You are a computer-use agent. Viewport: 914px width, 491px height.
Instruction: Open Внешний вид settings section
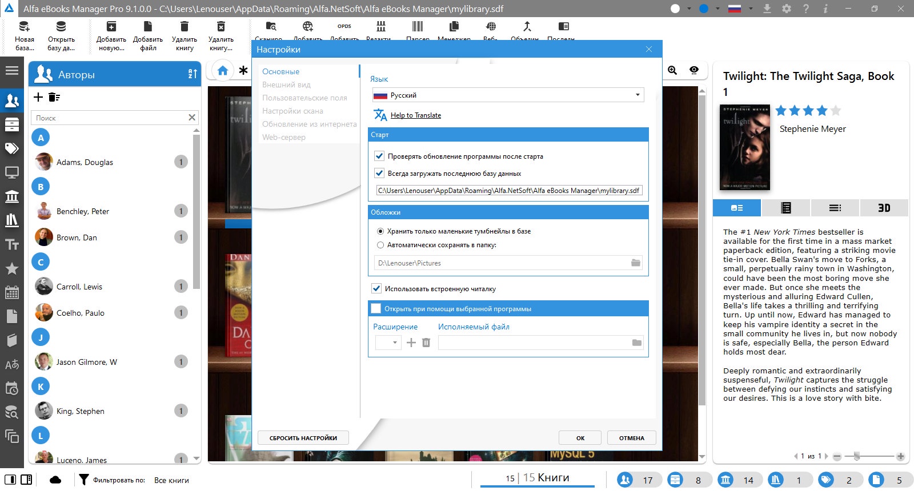pos(286,84)
